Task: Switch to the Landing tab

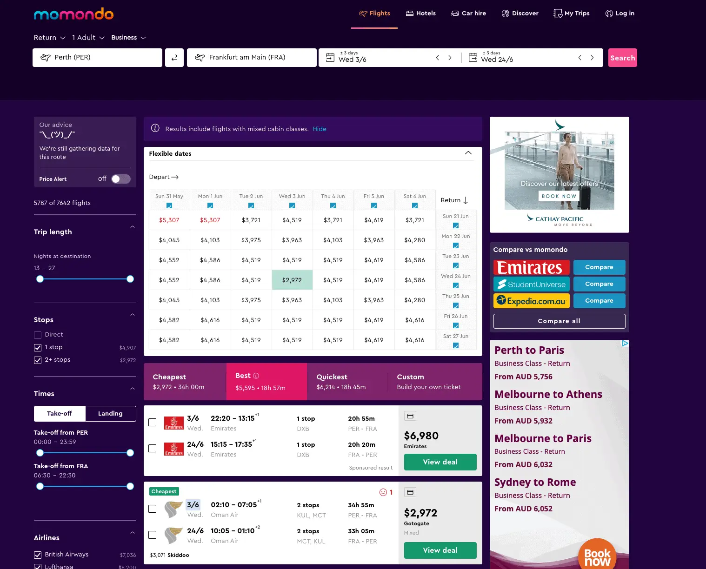Action: pos(110,413)
